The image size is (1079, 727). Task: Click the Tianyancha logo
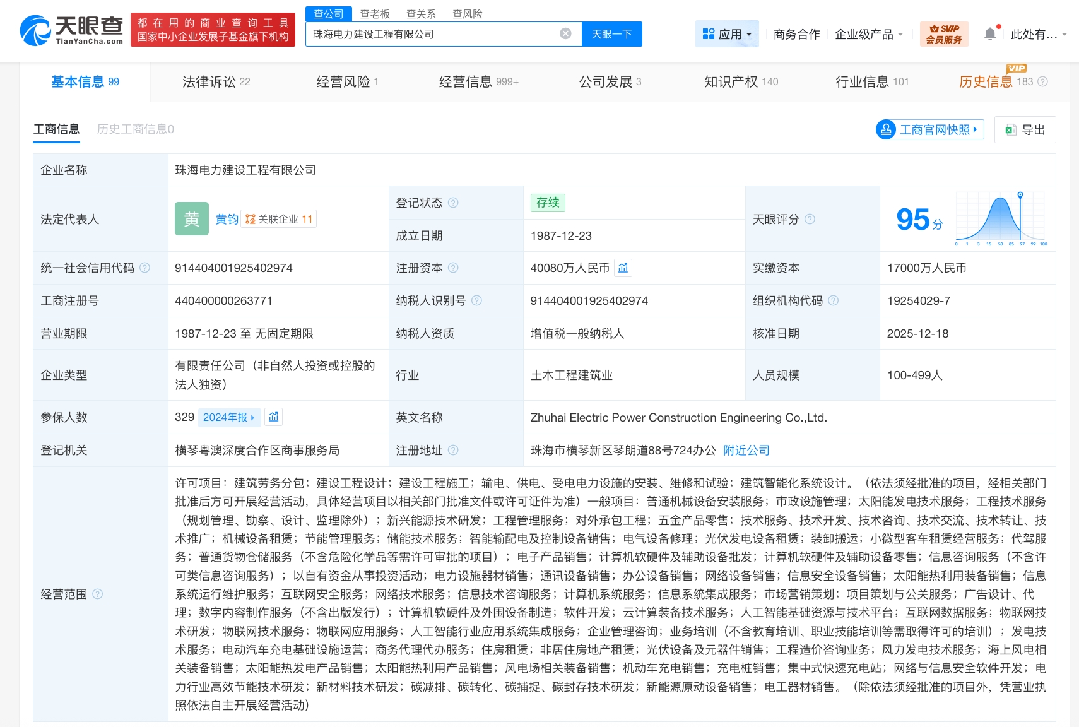(x=71, y=30)
